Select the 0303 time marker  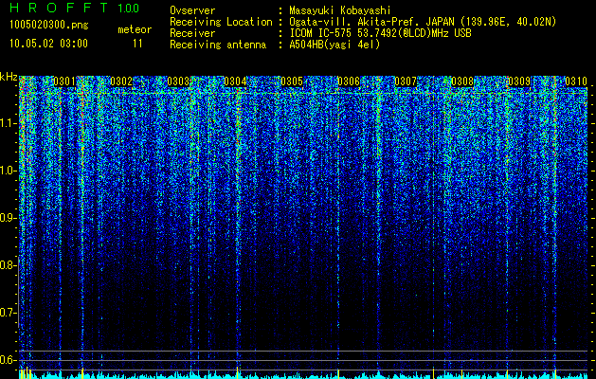[178, 81]
